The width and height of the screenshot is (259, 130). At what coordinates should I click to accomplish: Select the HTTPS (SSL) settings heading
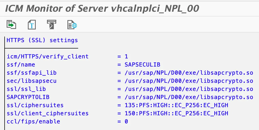tap(42, 40)
